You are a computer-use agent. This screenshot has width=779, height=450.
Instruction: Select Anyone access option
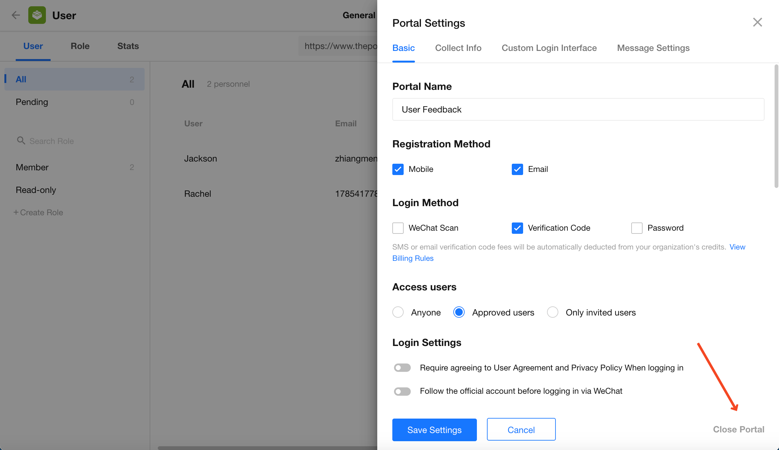pyautogui.click(x=398, y=312)
